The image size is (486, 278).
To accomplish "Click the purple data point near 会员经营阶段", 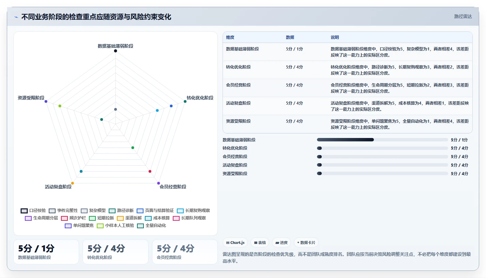I will [158, 183].
